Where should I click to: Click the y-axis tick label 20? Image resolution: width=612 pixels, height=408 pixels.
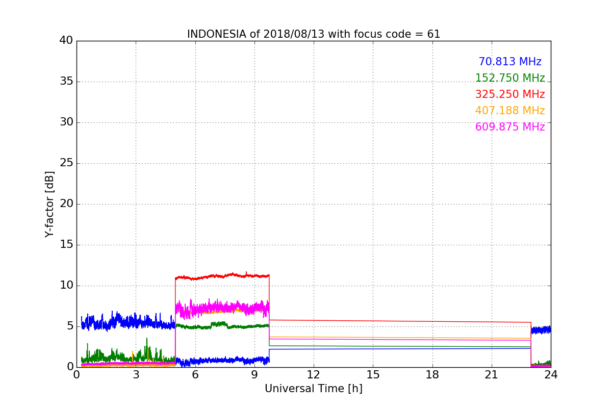pyautogui.click(x=66, y=203)
